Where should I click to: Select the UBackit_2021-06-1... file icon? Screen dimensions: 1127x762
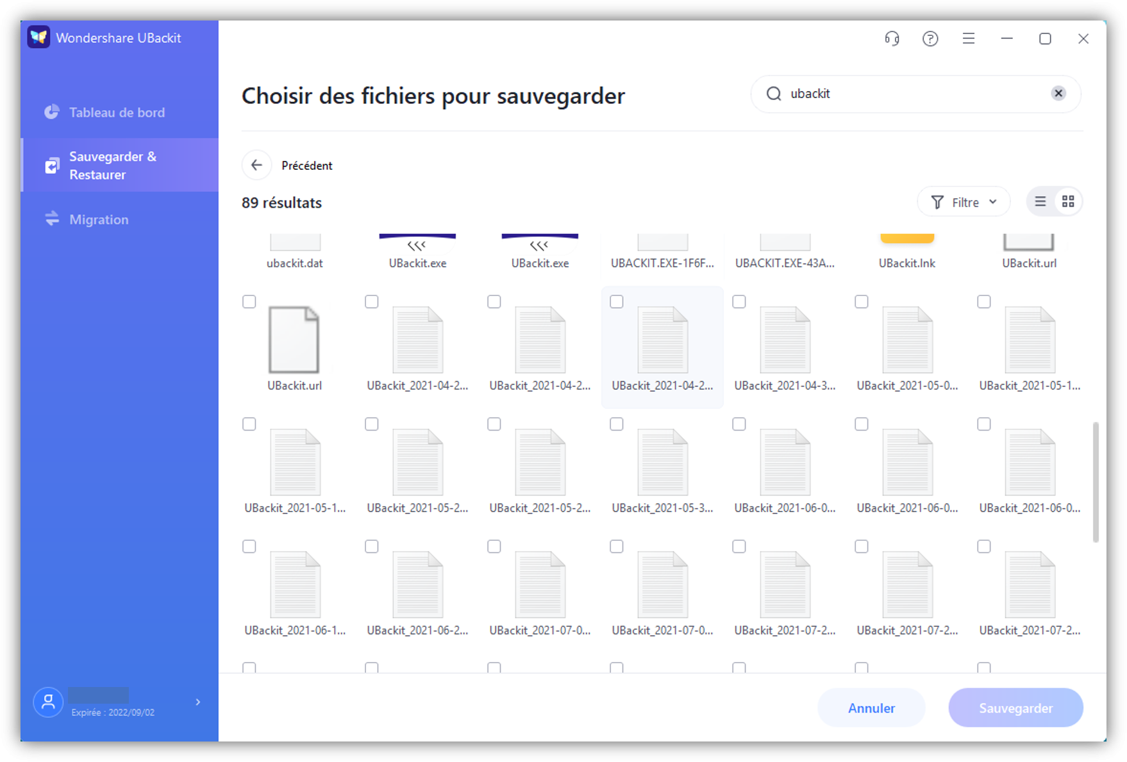295,584
